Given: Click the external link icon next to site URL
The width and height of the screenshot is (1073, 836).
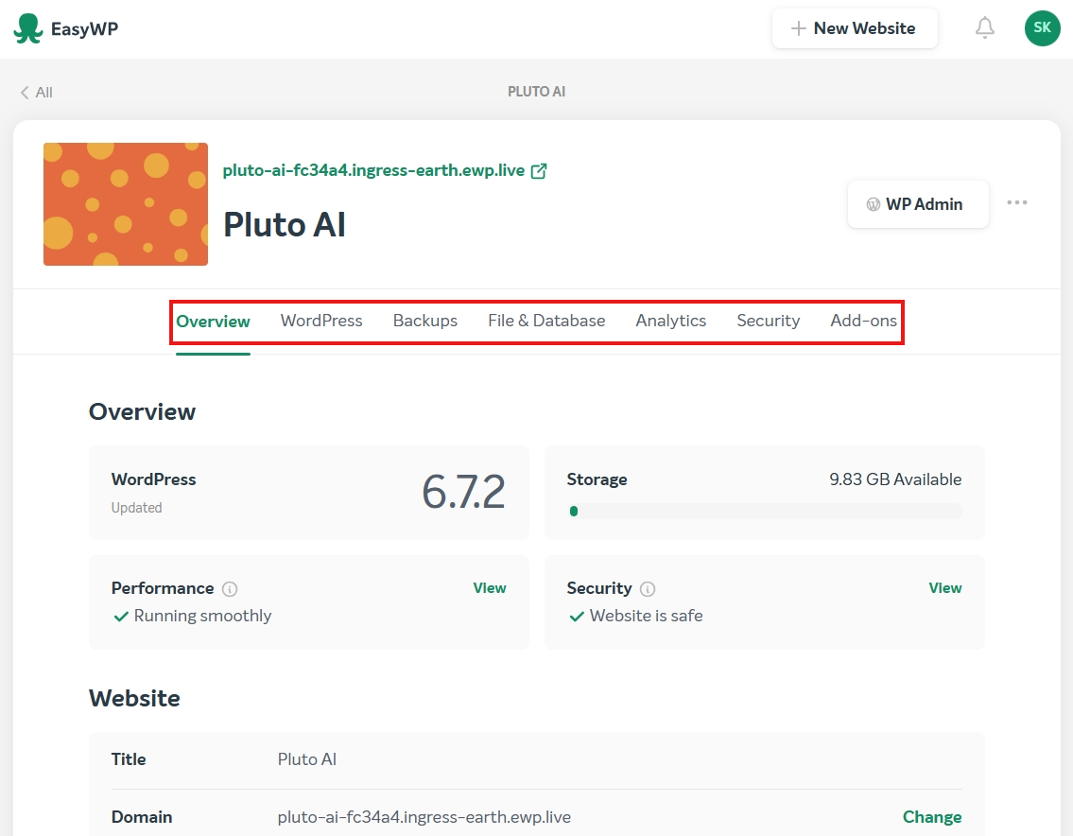Looking at the screenshot, I should pos(539,170).
